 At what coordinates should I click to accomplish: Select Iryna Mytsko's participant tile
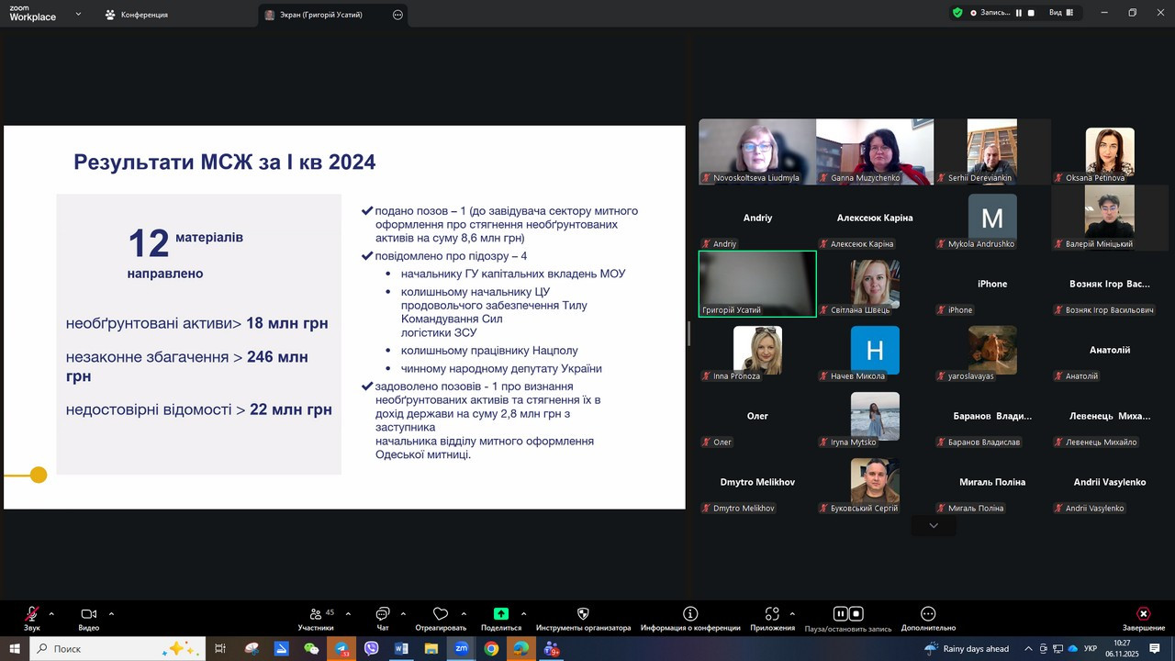875,416
